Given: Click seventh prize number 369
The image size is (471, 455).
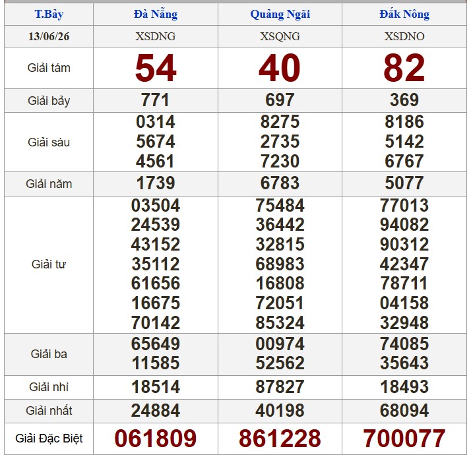Looking at the screenshot, I should (x=404, y=100).
